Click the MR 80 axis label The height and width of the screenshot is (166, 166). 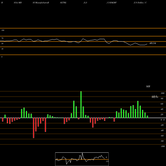tap(162, 99)
